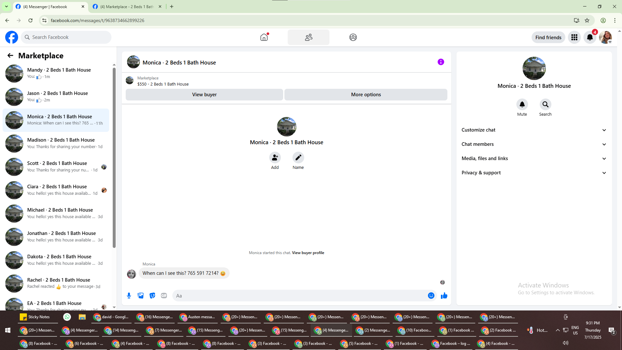622x350 pixels.
Task: Mute the Monica conversation
Action: 522,104
